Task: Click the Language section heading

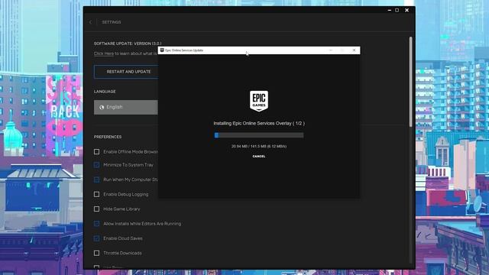Action: pos(105,92)
